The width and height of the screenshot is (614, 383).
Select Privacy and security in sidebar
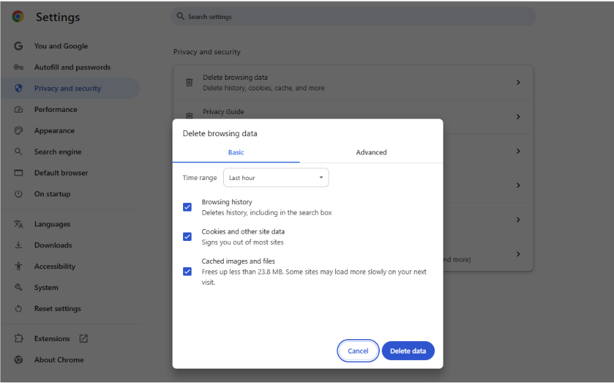70,88
